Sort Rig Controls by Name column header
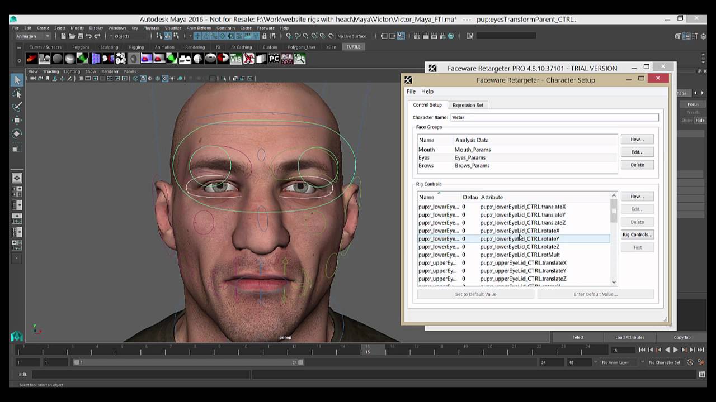This screenshot has height=402, width=716. tap(427, 197)
